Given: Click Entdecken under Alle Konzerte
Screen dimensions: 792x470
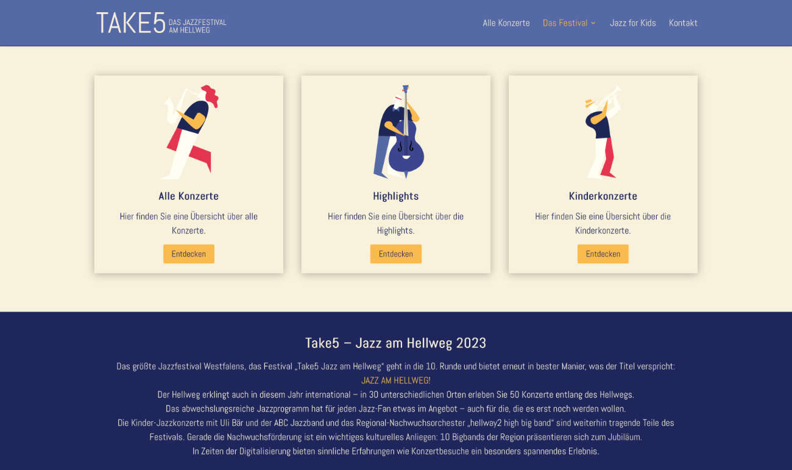Looking at the screenshot, I should [189, 254].
